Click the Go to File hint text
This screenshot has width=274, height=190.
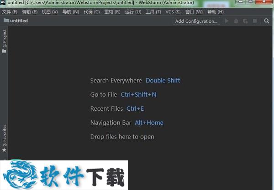104,94
